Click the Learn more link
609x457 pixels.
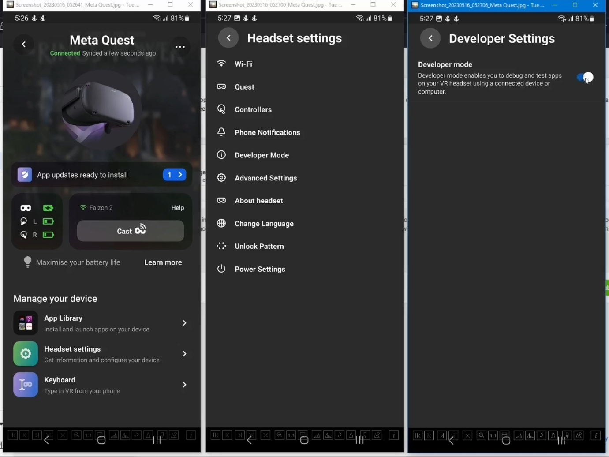tap(163, 262)
